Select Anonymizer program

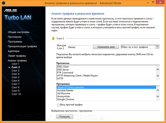(x=106, y=96)
